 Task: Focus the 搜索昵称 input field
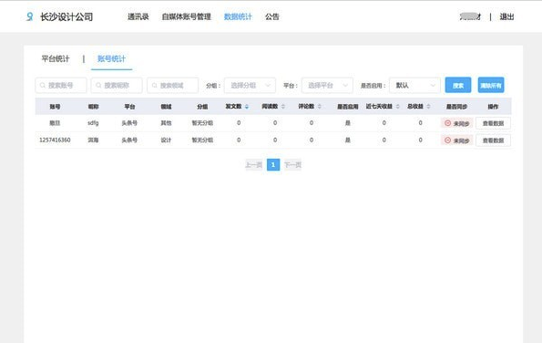[x=117, y=86]
